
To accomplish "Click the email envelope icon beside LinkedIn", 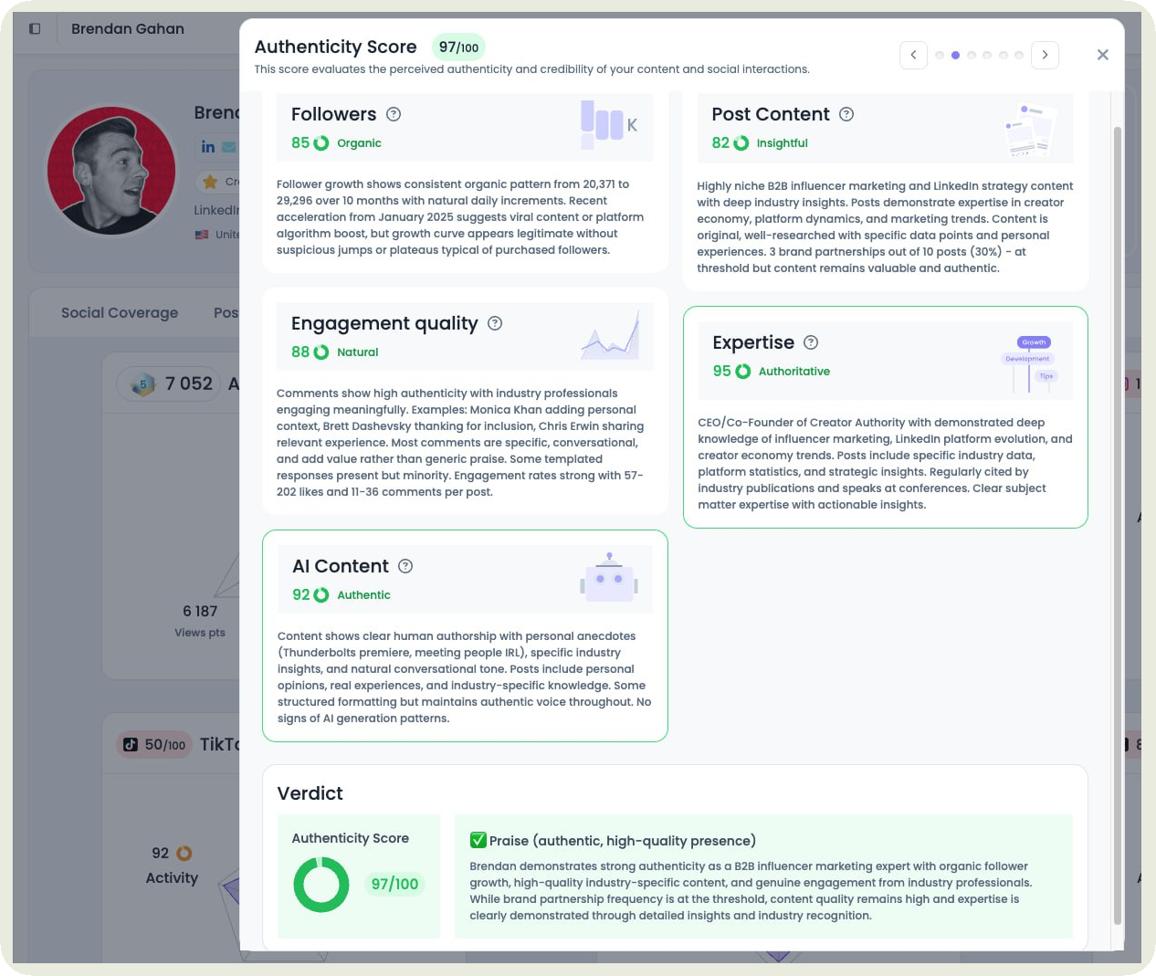I will (226, 146).
